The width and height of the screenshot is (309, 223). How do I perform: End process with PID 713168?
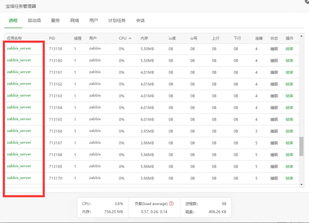[289, 155]
